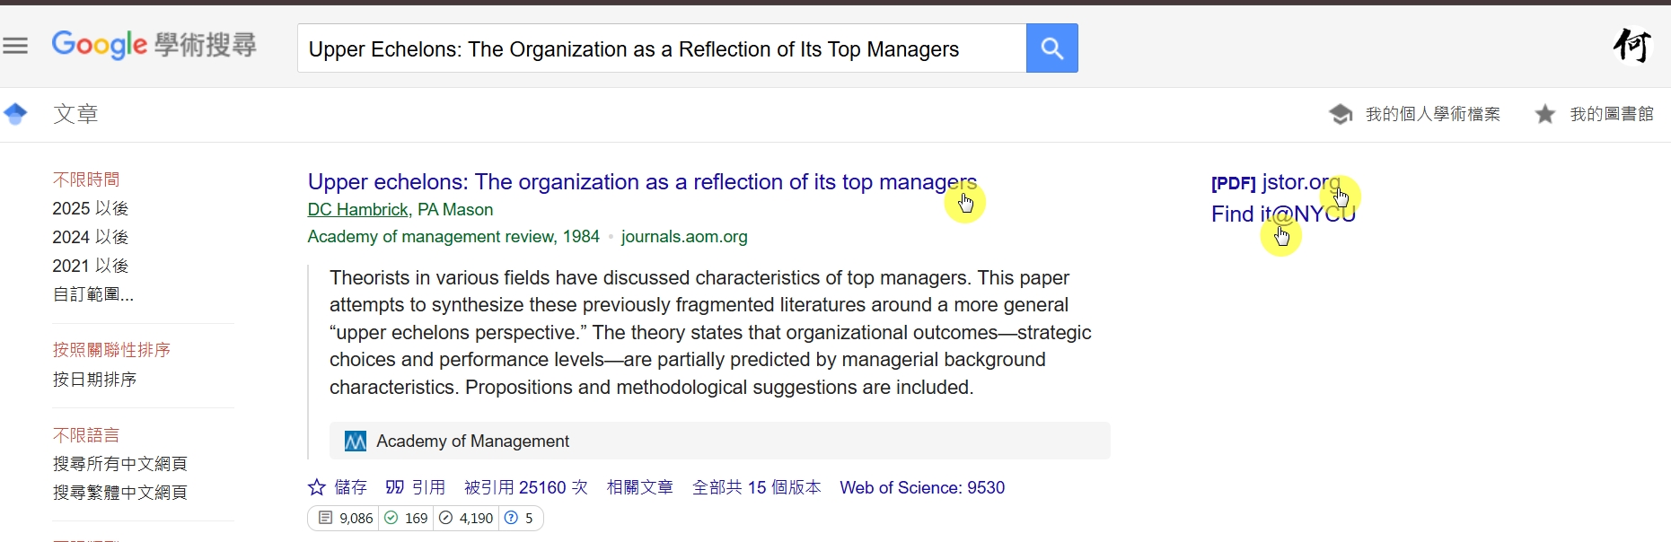
Task: Save the article with the star icon
Action: (317, 487)
